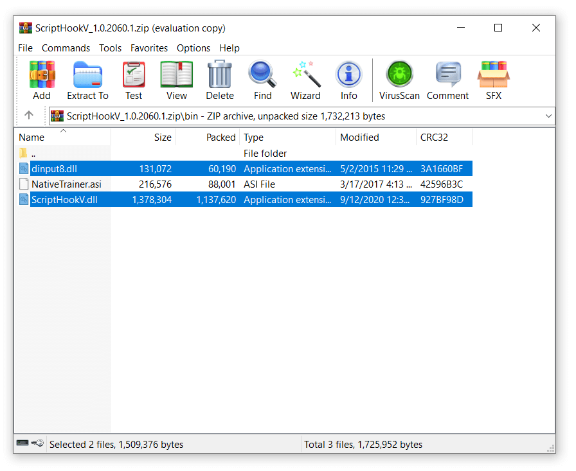
Task: Expand the archive path dropdown
Action: (548, 116)
